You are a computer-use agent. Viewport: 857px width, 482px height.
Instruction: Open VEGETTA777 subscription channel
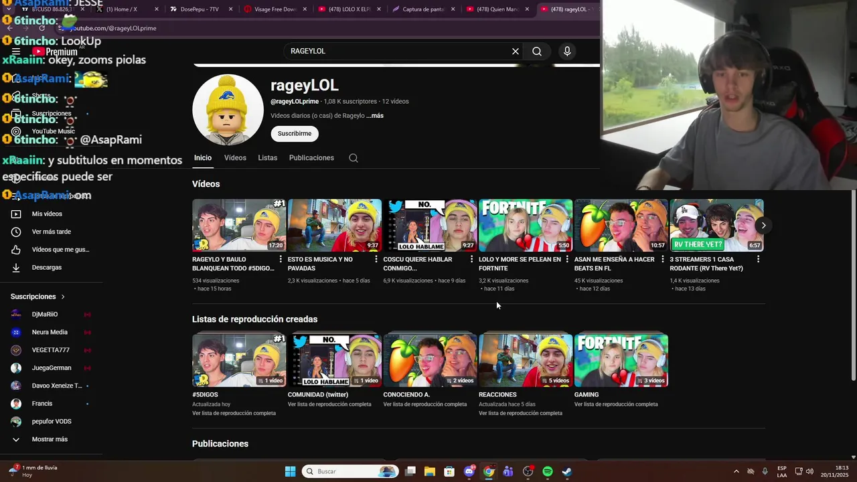[50, 350]
